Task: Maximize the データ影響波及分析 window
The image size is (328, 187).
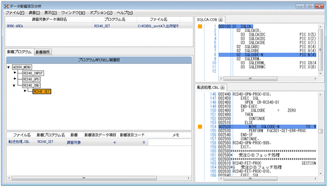Action: (x=310, y=7)
